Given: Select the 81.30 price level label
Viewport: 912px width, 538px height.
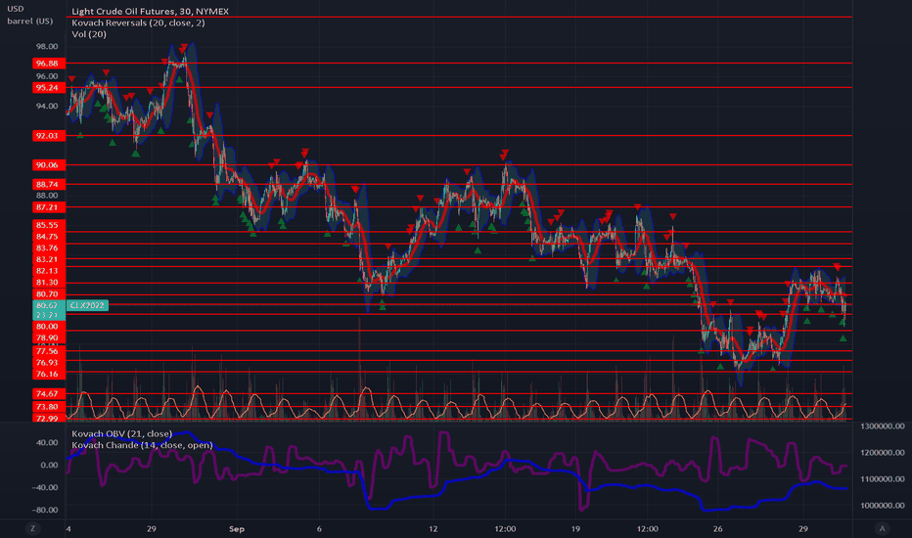Looking at the screenshot, I should coord(48,282).
